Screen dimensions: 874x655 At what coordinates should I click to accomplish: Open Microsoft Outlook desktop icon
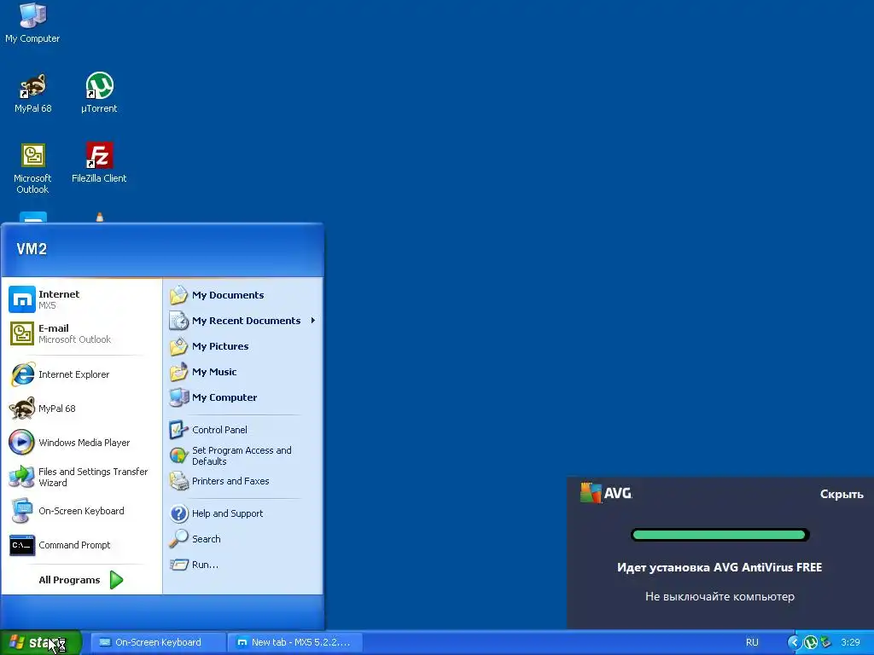pos(32,168)
